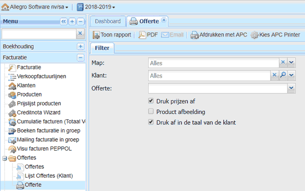This screenshot has width=305, height=191.
Task: Open Facturatie tree item icon
Action: (x=12, y=68)
